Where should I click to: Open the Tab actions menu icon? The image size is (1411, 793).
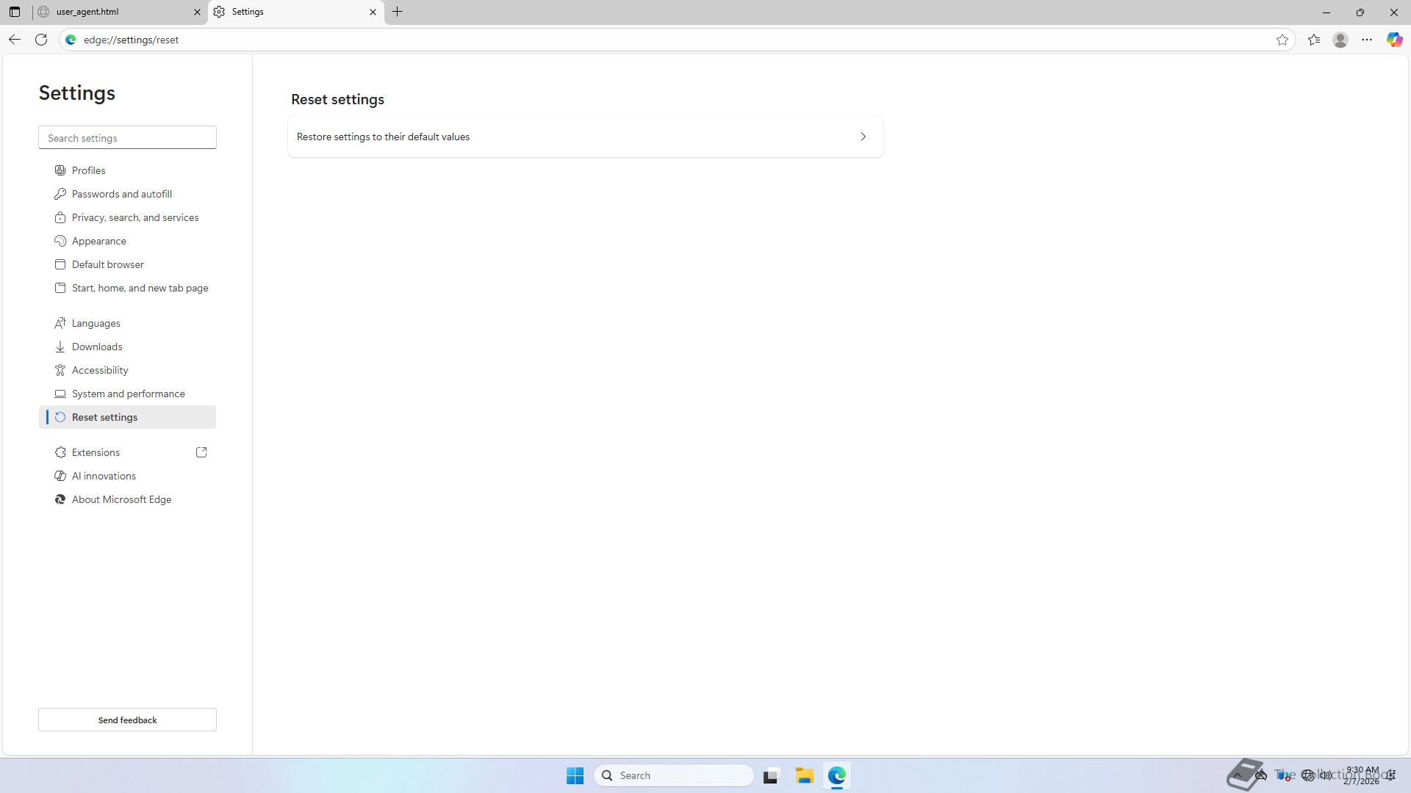[15, 12]
